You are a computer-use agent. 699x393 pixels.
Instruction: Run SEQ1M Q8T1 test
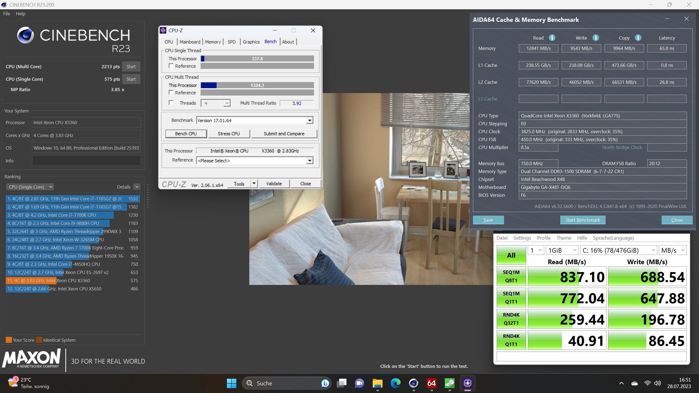tap(511, 276)
